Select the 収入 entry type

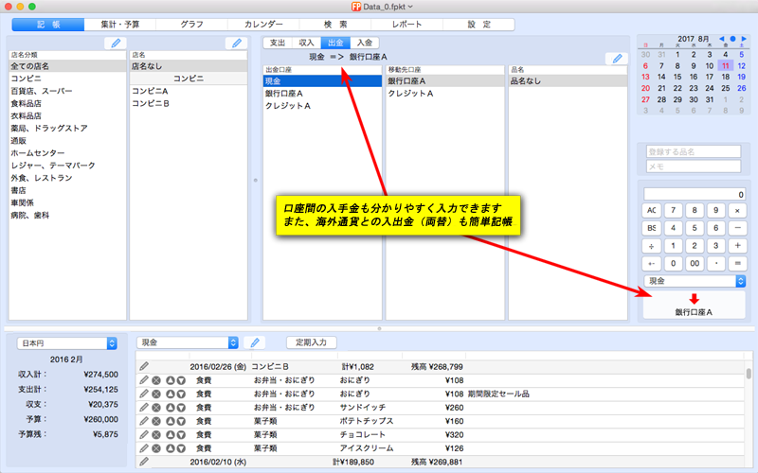[306, 43]
